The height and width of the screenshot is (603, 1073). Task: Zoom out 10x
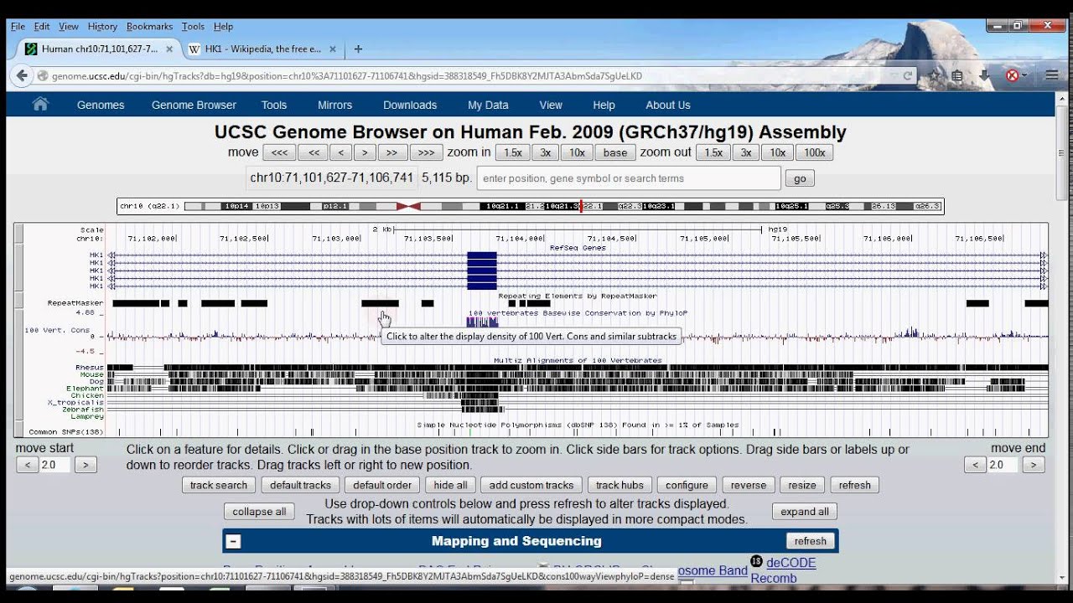pos(778,152)
